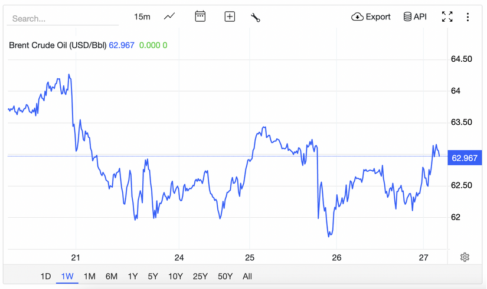Image resolution: width=487 pixels, height=289 pixels.
Task: Select the 5Y time range
Action: [x=153, y=276]
